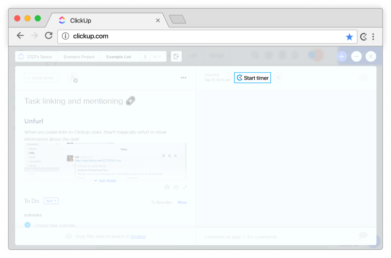The width and height of the screenshot is (391, 258).
Task: Toggle the watcher eye icon
Action: click(363, 78)
